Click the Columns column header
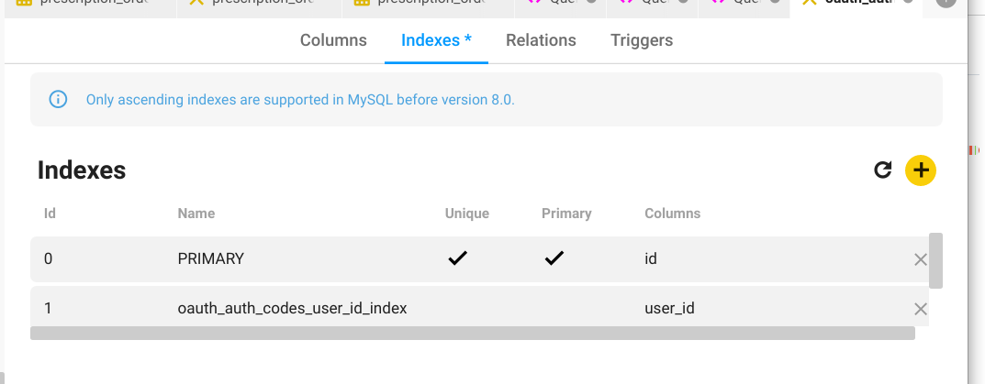The height and width of the screenshot is (384, 985). (672, 214)
